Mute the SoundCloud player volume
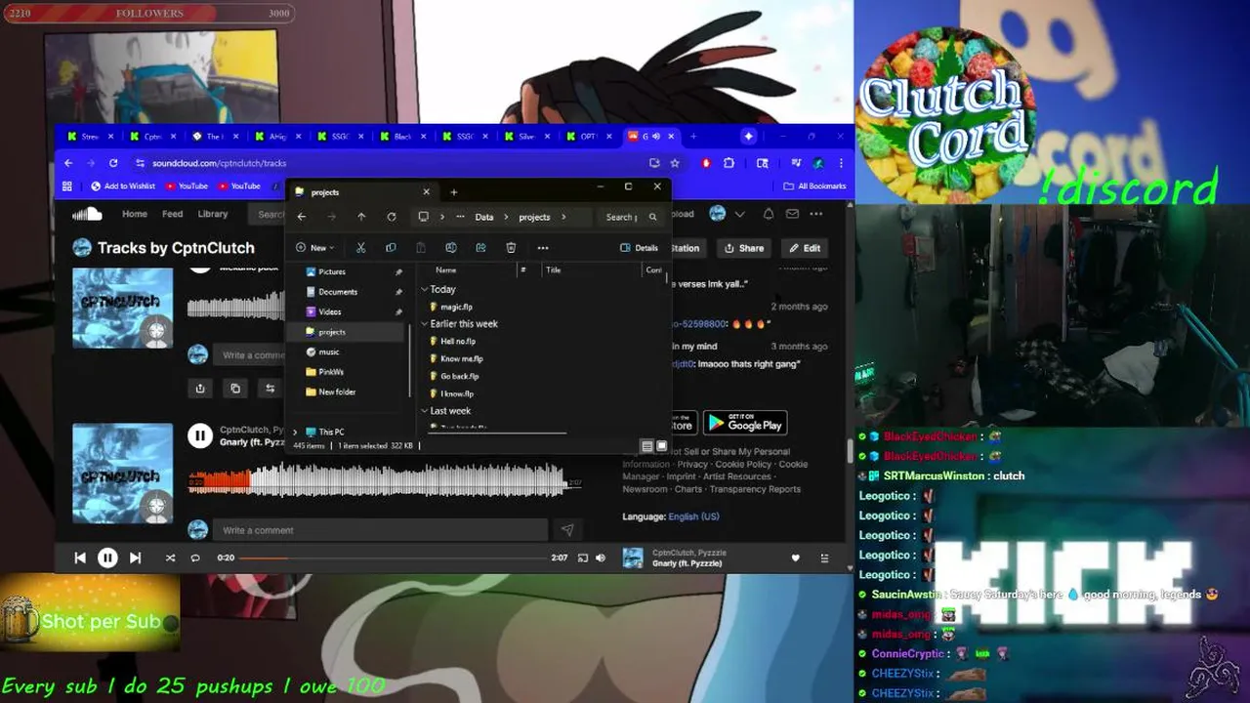The width and height of the screenshot is (1250, 703). (601, 558)
